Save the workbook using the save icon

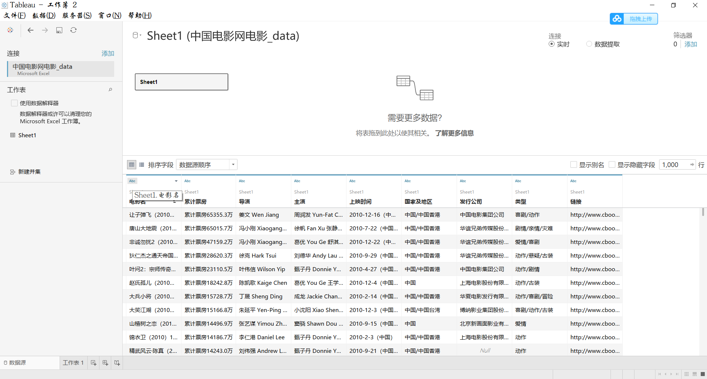click(x=59, y=30)
